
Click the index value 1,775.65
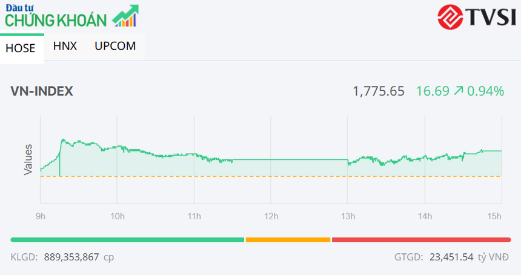379,91
